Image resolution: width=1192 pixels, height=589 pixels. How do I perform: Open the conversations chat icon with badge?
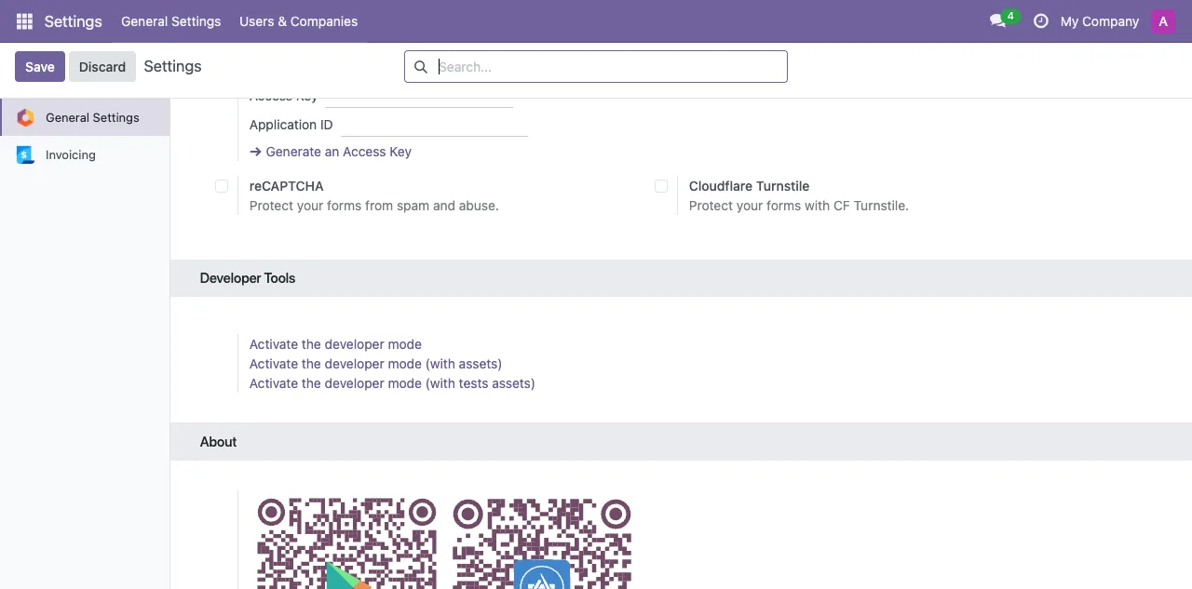(x=1003, y=20)
